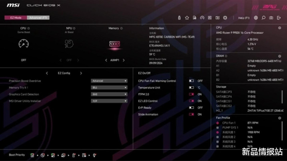Open Precision Boost Overdrive dropdown
Image resolution: width=287 pixels, height=161 pixels.
(x=109, y=81)
